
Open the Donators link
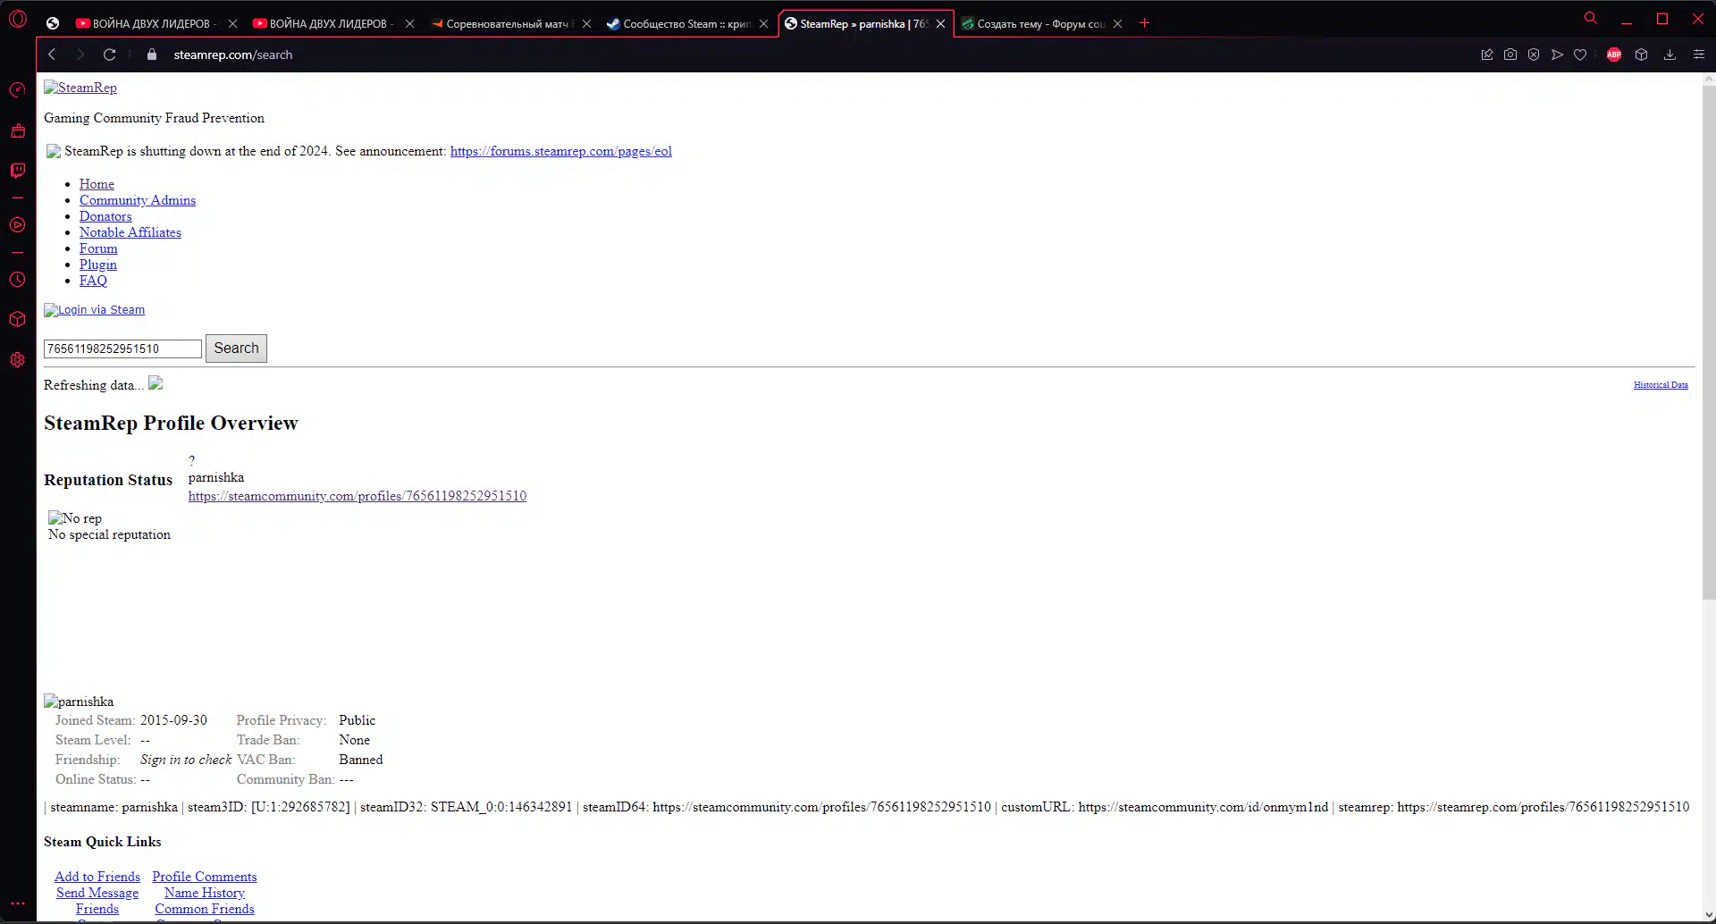[x=105, y=216]
